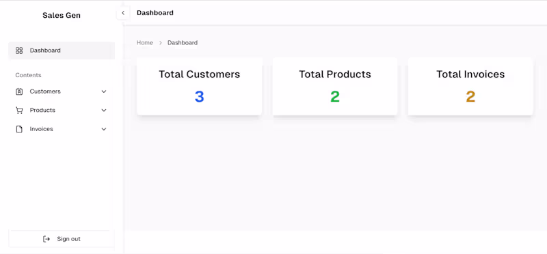Click the Total Products card heading
Viewport: 547px width, 254px height.
coord(335,74)
